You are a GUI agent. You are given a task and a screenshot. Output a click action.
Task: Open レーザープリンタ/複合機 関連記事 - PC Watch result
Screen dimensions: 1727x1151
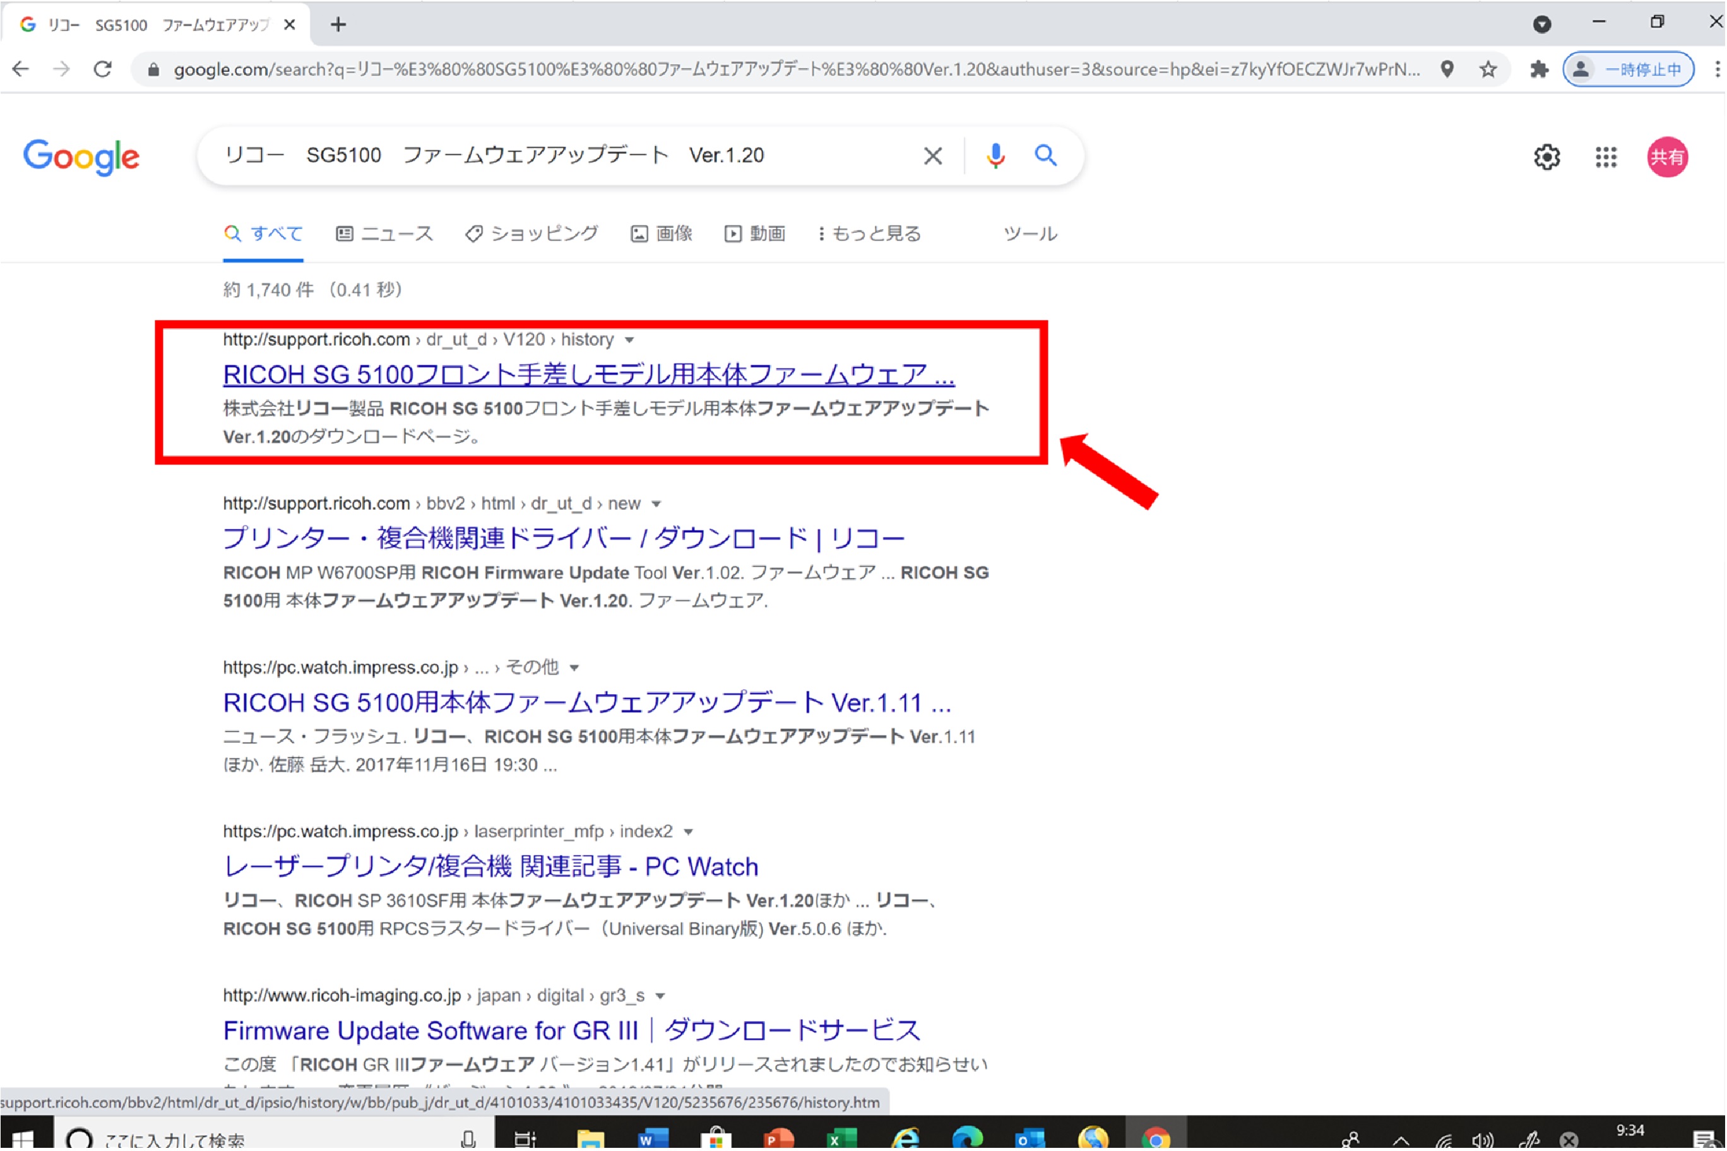490,868
